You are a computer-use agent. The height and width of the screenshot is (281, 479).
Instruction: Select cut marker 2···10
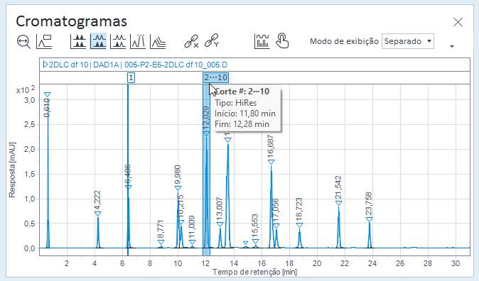[215, 77]
